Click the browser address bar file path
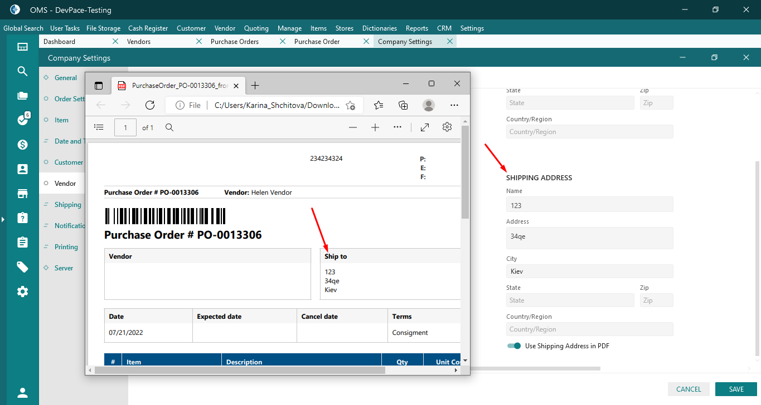Image resolution: width=761 pixels, height=405 pixels. coord(277,105)
